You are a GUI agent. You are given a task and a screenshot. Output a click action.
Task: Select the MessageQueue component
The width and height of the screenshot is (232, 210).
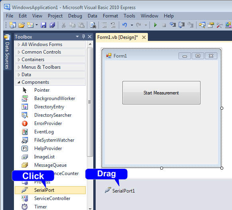pyautogui.click(x=50, y=165)
